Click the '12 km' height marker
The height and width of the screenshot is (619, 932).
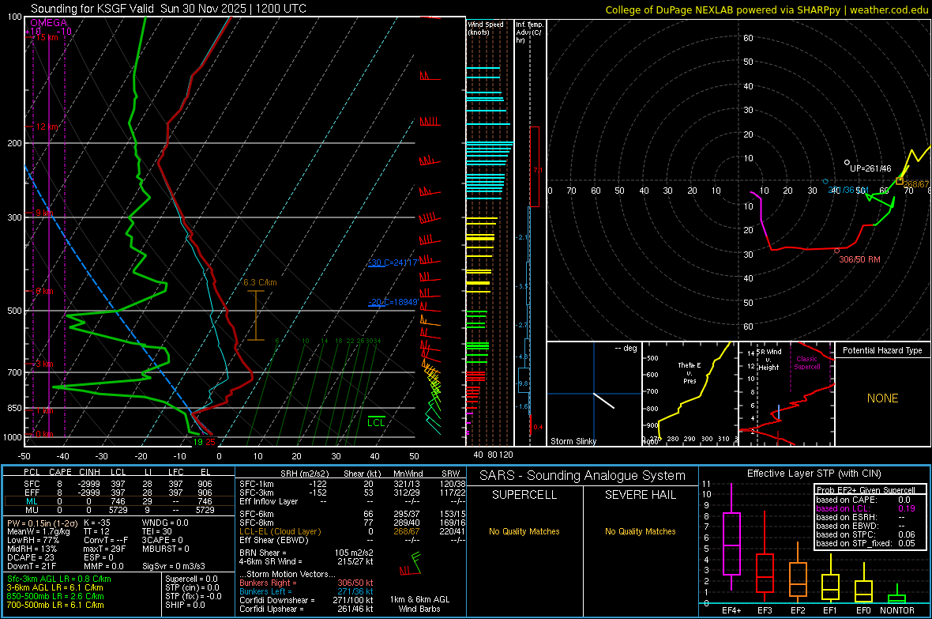(x=47, y=126)
